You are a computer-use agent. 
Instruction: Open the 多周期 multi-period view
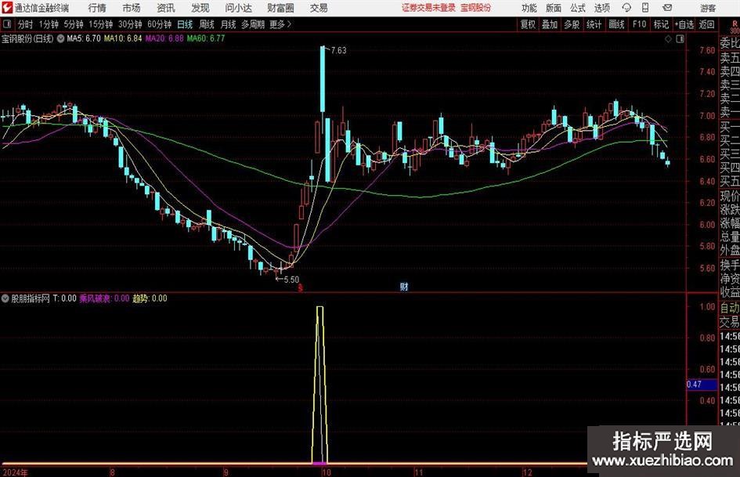point(253,24)
